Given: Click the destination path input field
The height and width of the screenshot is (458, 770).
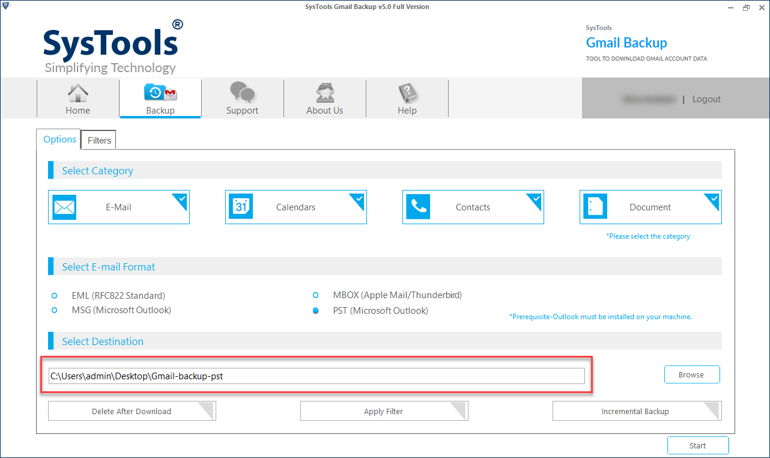Looking at the screenshot, I should coord(317,376).
